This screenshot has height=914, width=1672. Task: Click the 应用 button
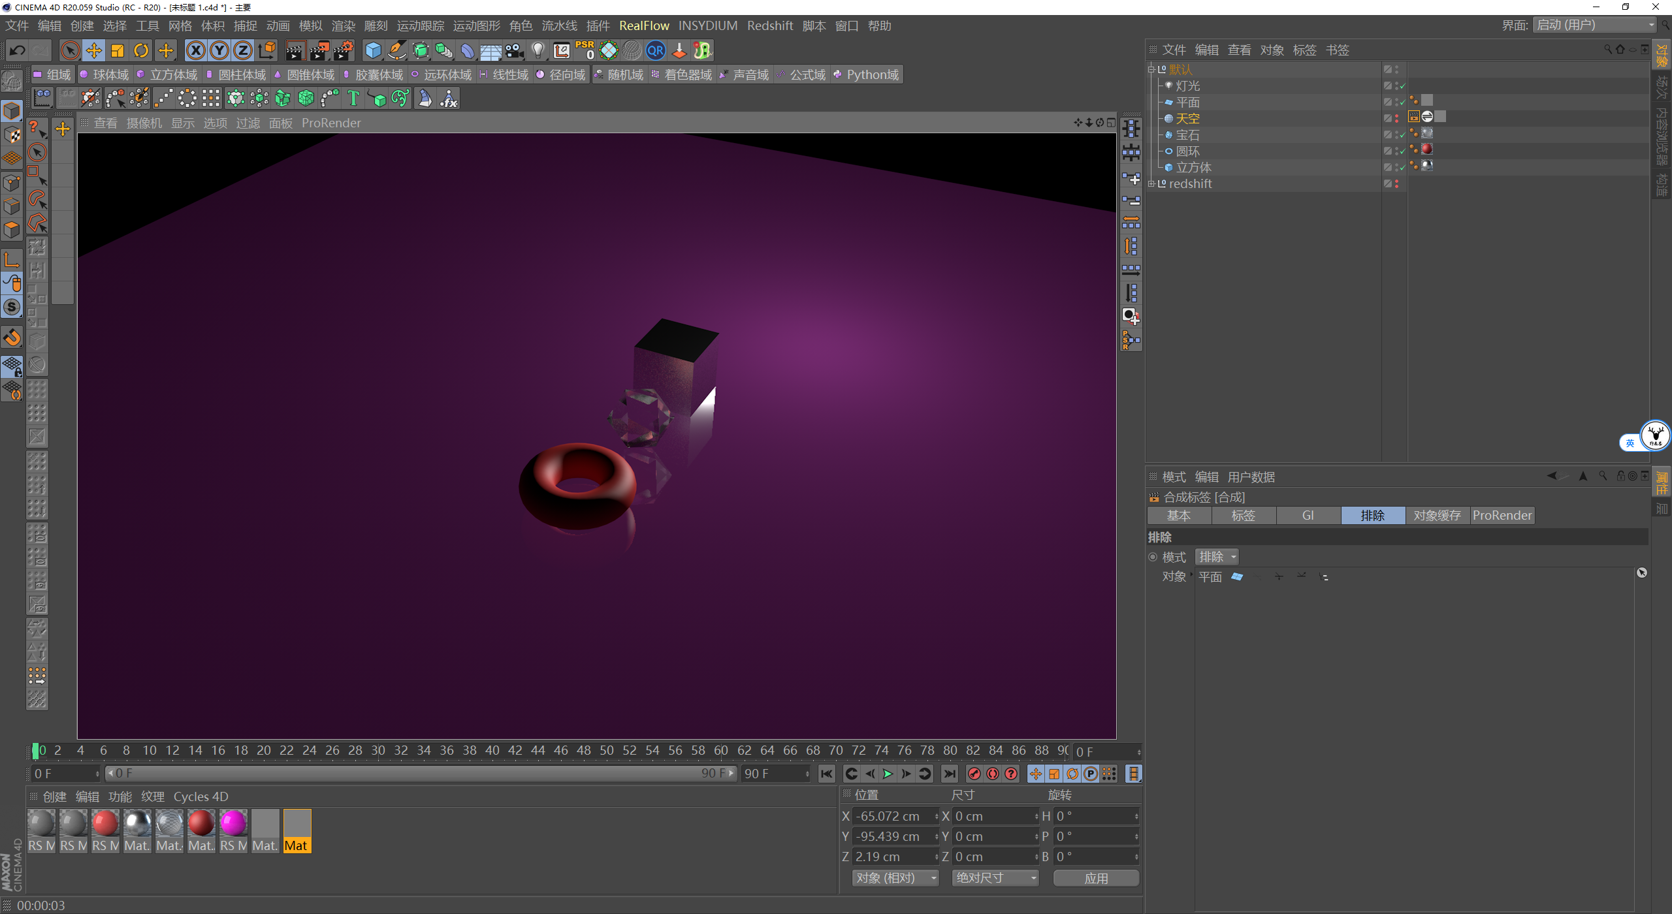click(x=1096, y=878)
